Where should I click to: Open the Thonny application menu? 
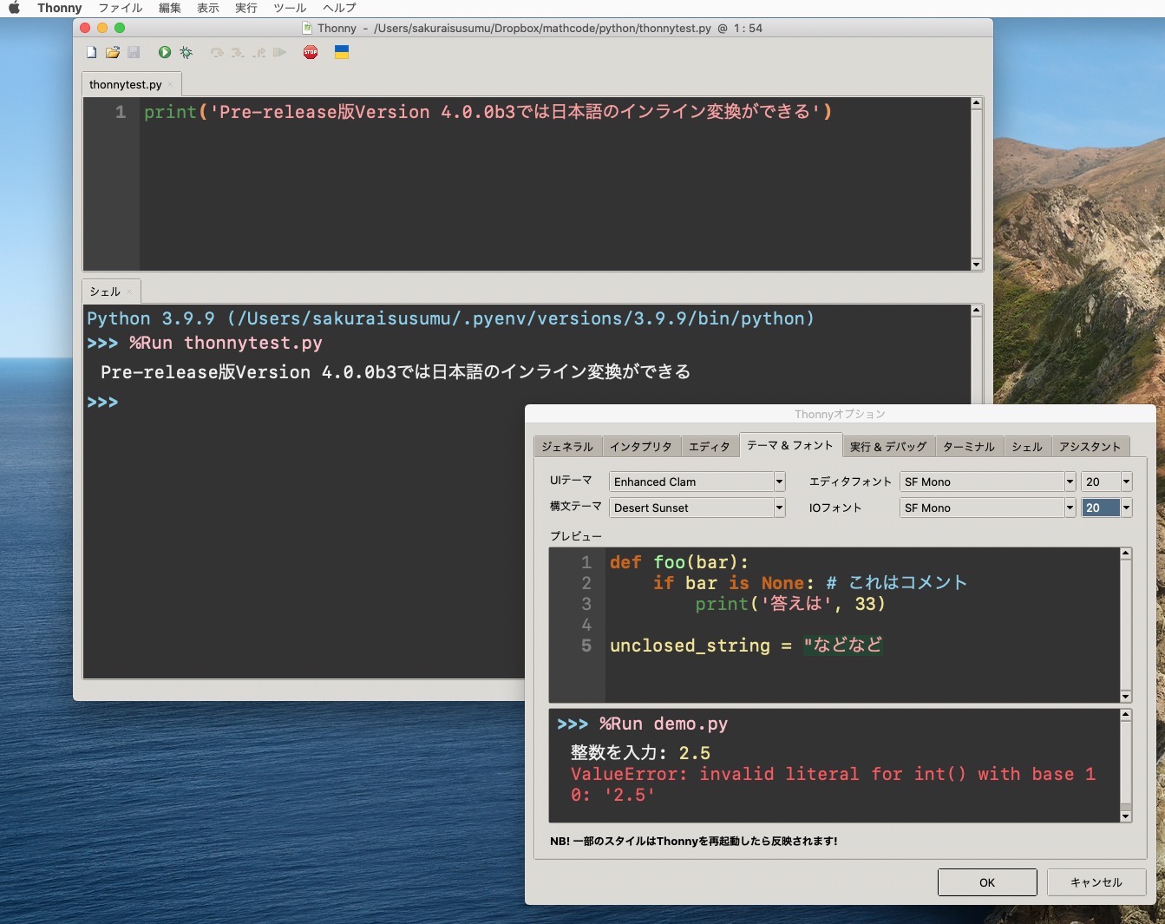pos(60,8)
